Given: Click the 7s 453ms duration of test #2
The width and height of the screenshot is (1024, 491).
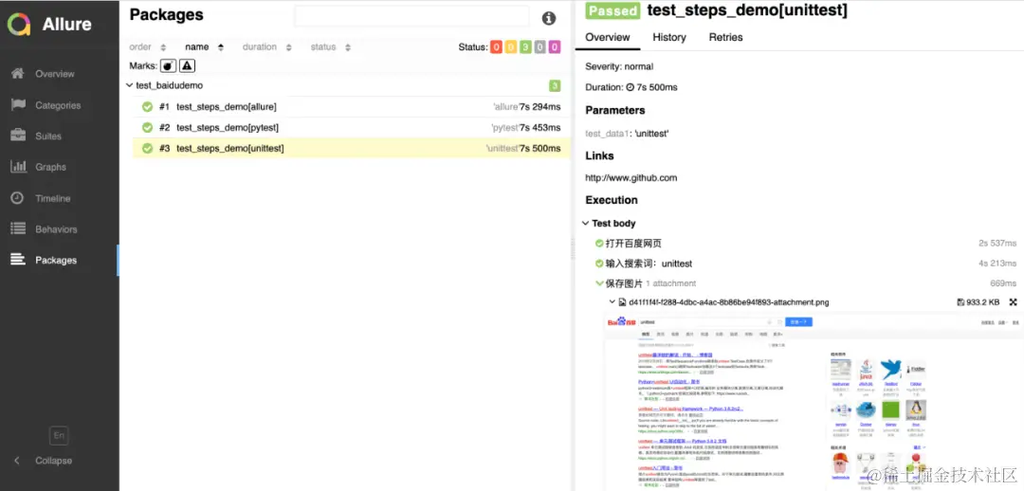Looking at the screenshot, I should 540,127.
